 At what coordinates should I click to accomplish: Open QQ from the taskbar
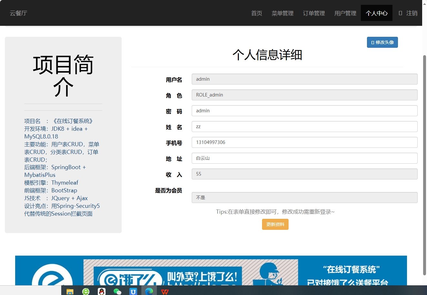[x=101, y=291]
